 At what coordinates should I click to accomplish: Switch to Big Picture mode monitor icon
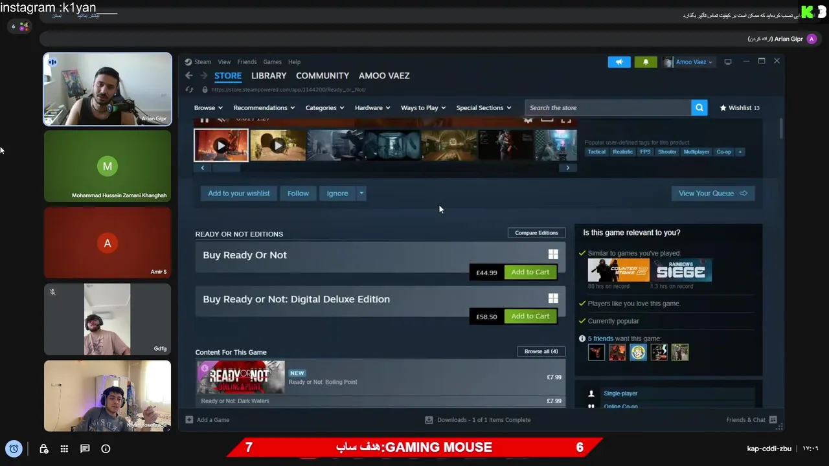pos(728,62)
